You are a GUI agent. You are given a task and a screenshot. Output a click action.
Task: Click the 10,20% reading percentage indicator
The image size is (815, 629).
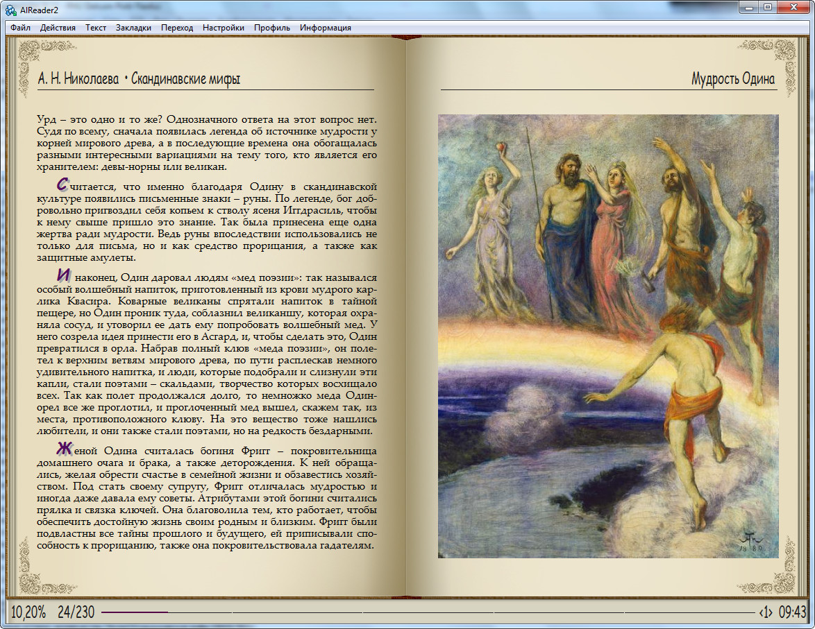pyautogui.click(x=28, y=612)
